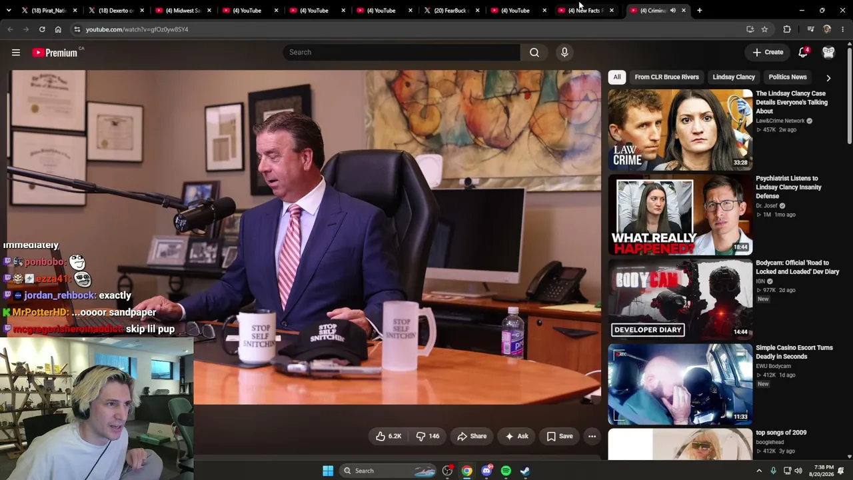
Task: Close the FearBuck tab
Action: 477,11
